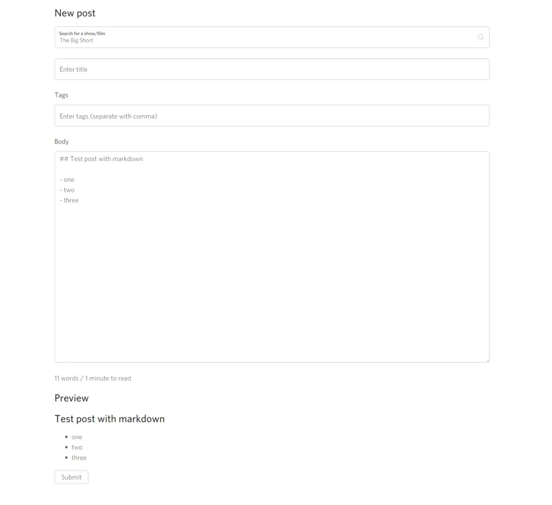Click inside the Body text area

pyautogui.click(x=271, y=276)
